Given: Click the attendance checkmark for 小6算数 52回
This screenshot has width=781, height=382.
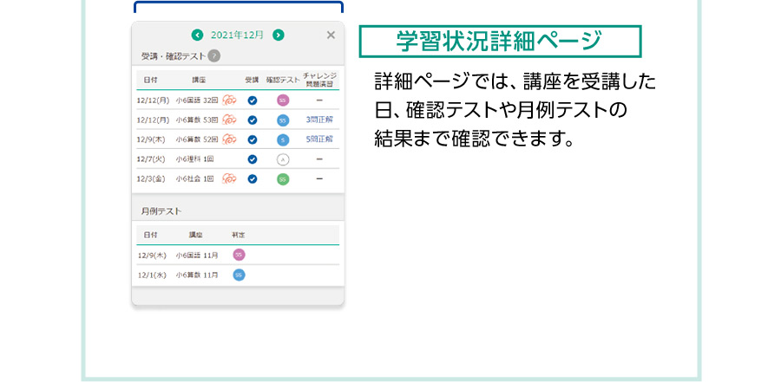Looking at the screenshot, I should click(x=253, y=139).
